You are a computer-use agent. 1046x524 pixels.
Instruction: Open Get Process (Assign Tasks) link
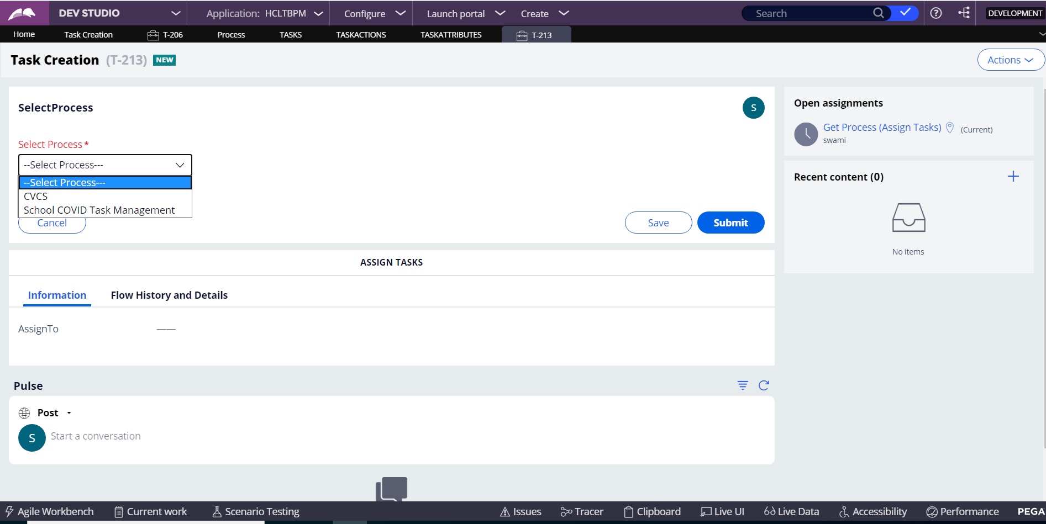(x=882, y=128)
